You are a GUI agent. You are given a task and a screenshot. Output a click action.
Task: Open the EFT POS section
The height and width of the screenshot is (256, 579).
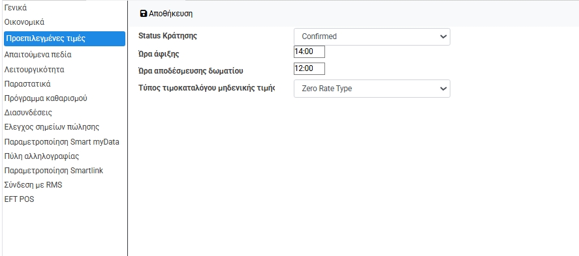click(19, 199)
